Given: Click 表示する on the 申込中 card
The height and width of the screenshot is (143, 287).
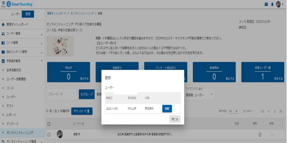Looking at the screenshot, I should [x=84, y=79].
